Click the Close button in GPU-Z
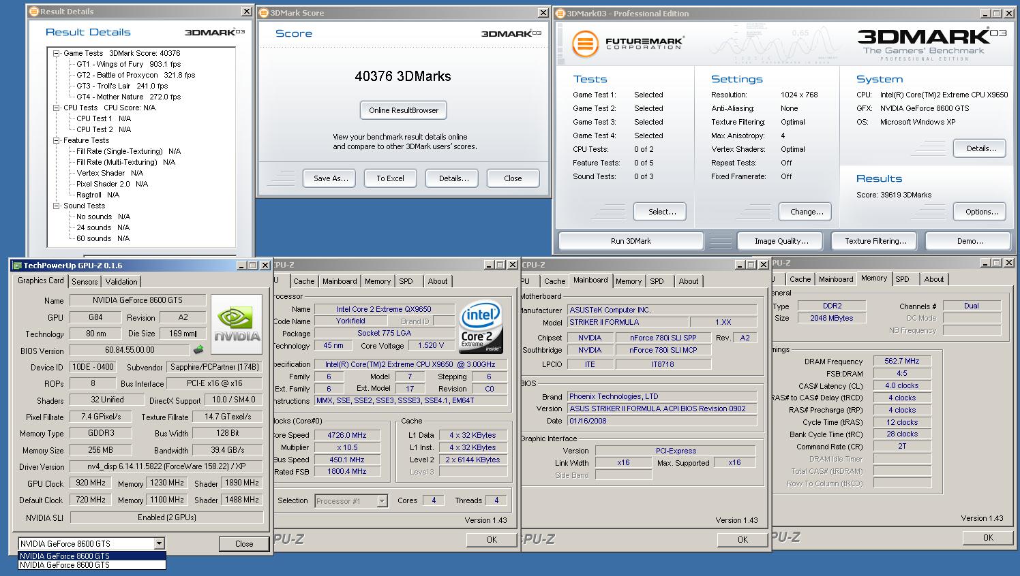 tap(244, 544)
